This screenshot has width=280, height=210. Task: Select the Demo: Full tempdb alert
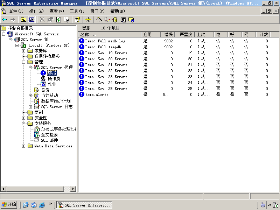coord(103,47)
